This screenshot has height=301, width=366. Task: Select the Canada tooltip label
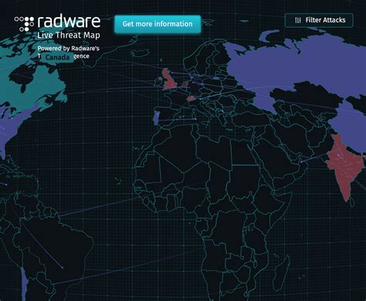(57, 57)
